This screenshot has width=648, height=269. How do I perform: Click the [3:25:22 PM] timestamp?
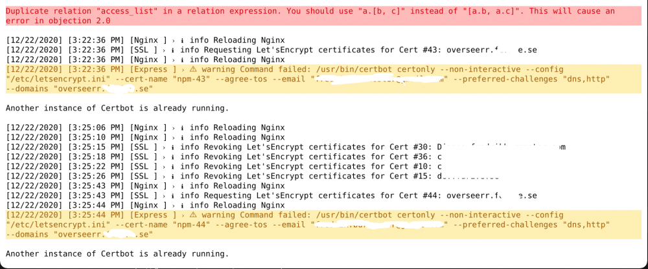point(96,166)
